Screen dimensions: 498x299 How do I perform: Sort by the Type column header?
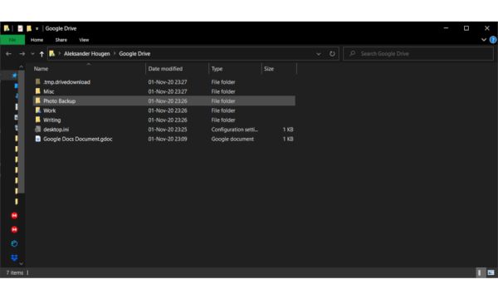pyautogui.click(x=217, y=69)
